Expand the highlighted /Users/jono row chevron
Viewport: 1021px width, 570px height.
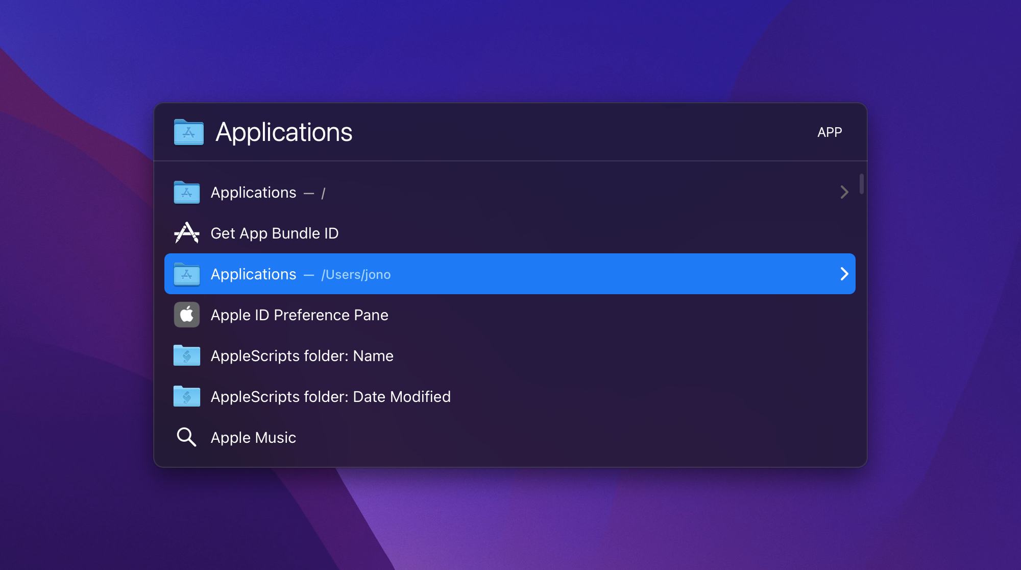point(844,274)
